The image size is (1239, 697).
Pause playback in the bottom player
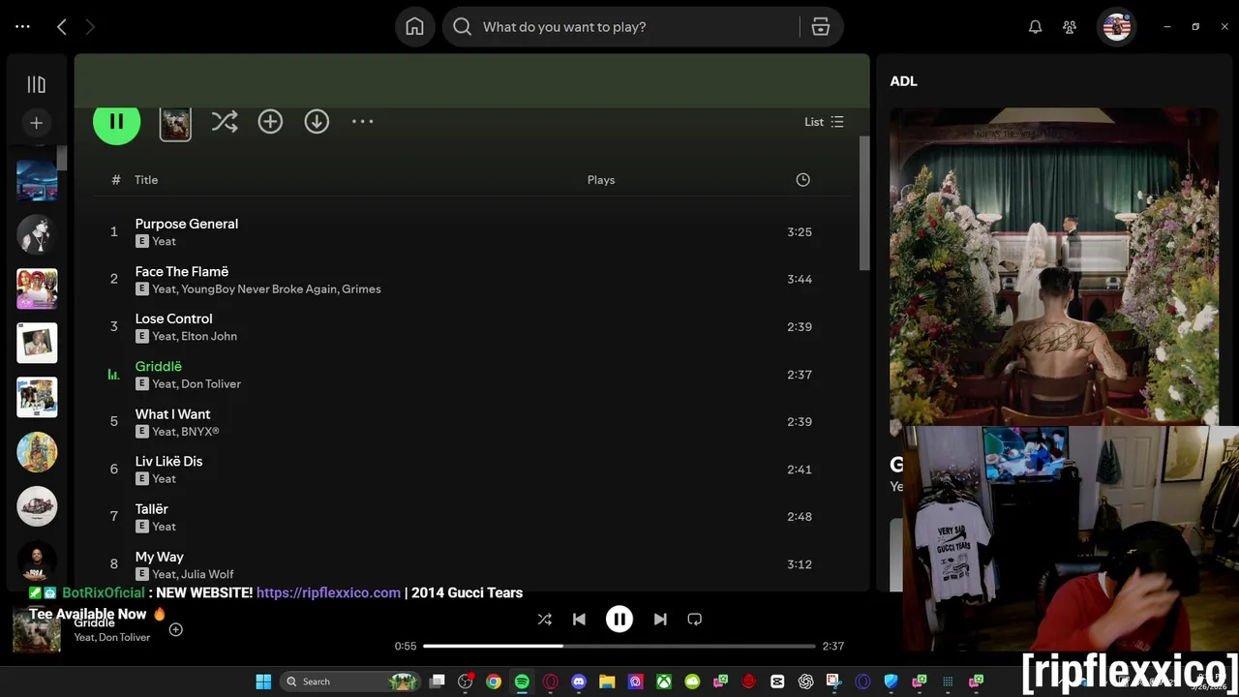pyautogui.click(x=619, y=620)
